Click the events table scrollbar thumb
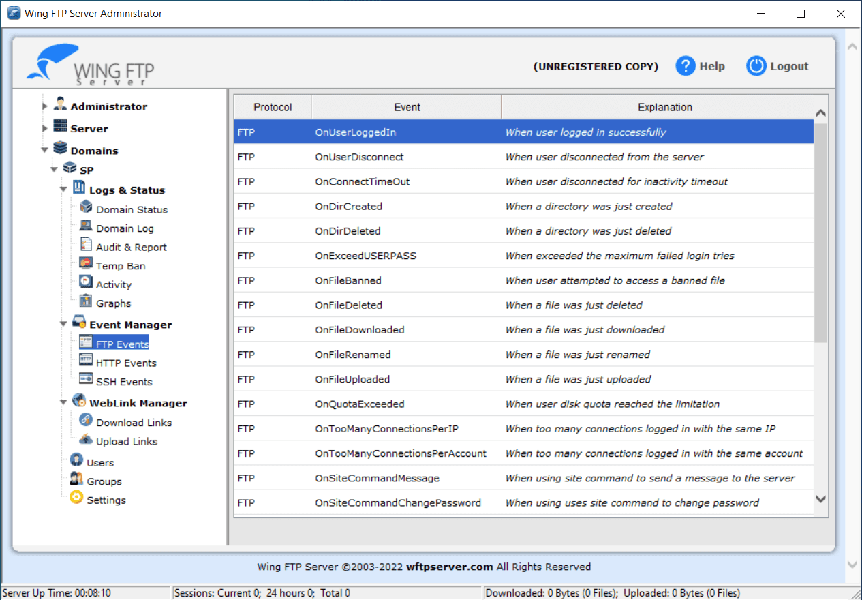The image size is (862, 600). (x=820, y=232)
